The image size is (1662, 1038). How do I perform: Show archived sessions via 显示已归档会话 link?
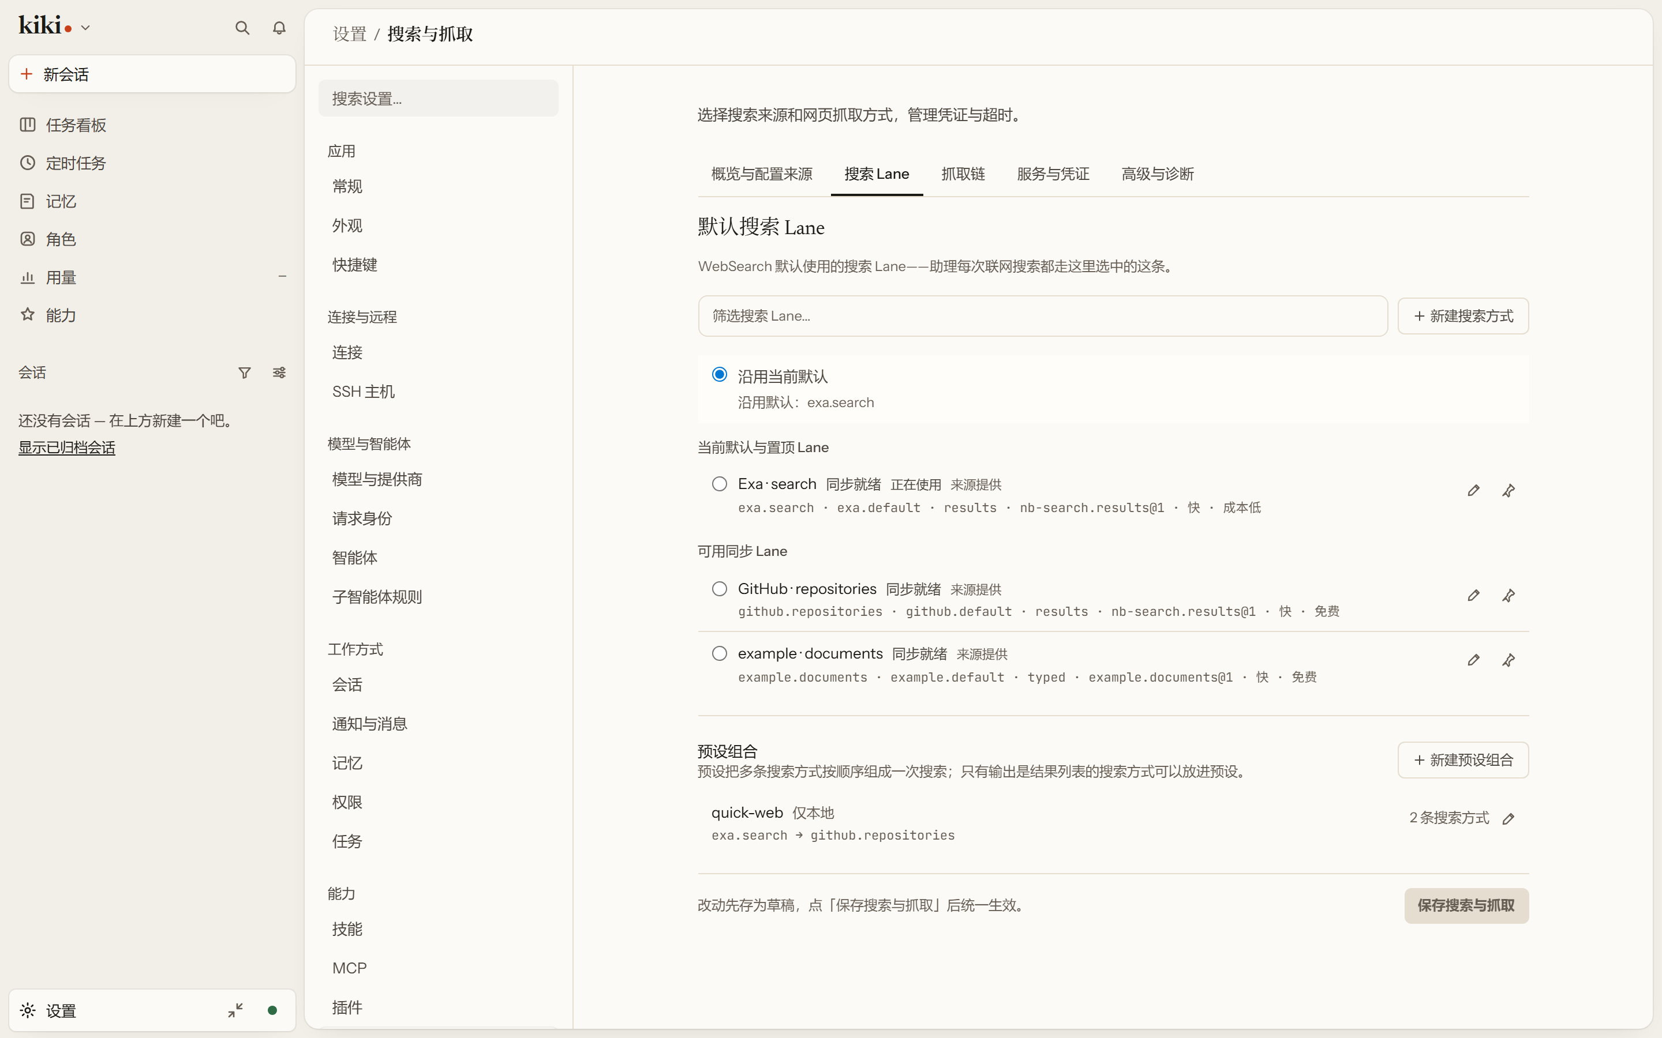(66, 447)
